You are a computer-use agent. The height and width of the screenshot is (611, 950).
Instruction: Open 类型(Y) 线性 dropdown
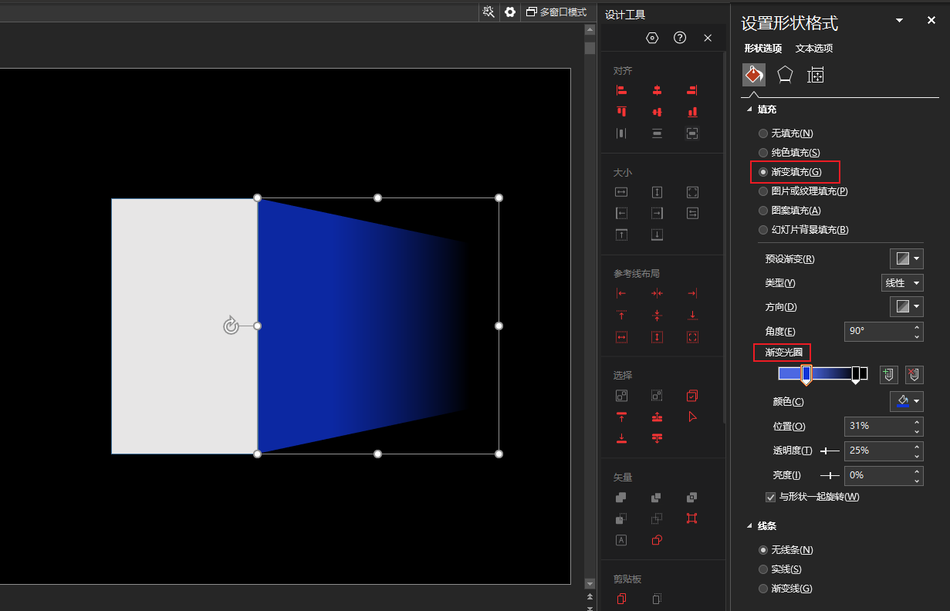click(x=902, y=283)
